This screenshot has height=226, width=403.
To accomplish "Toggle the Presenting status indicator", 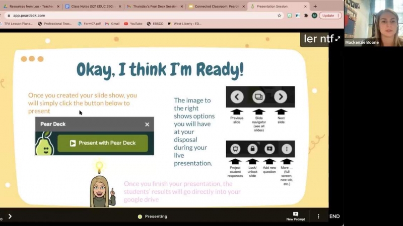I will [x=152, y=216].
